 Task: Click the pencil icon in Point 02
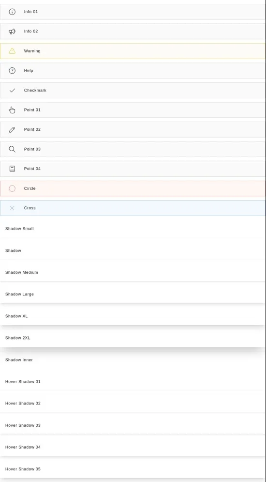(x=12, y=129)
